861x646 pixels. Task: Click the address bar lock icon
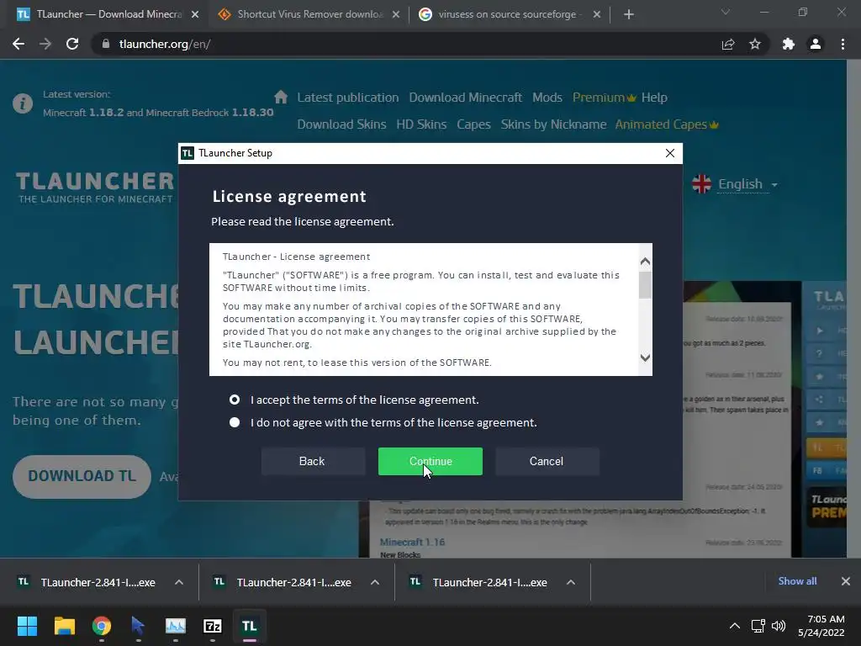click(x=106, y=44)
